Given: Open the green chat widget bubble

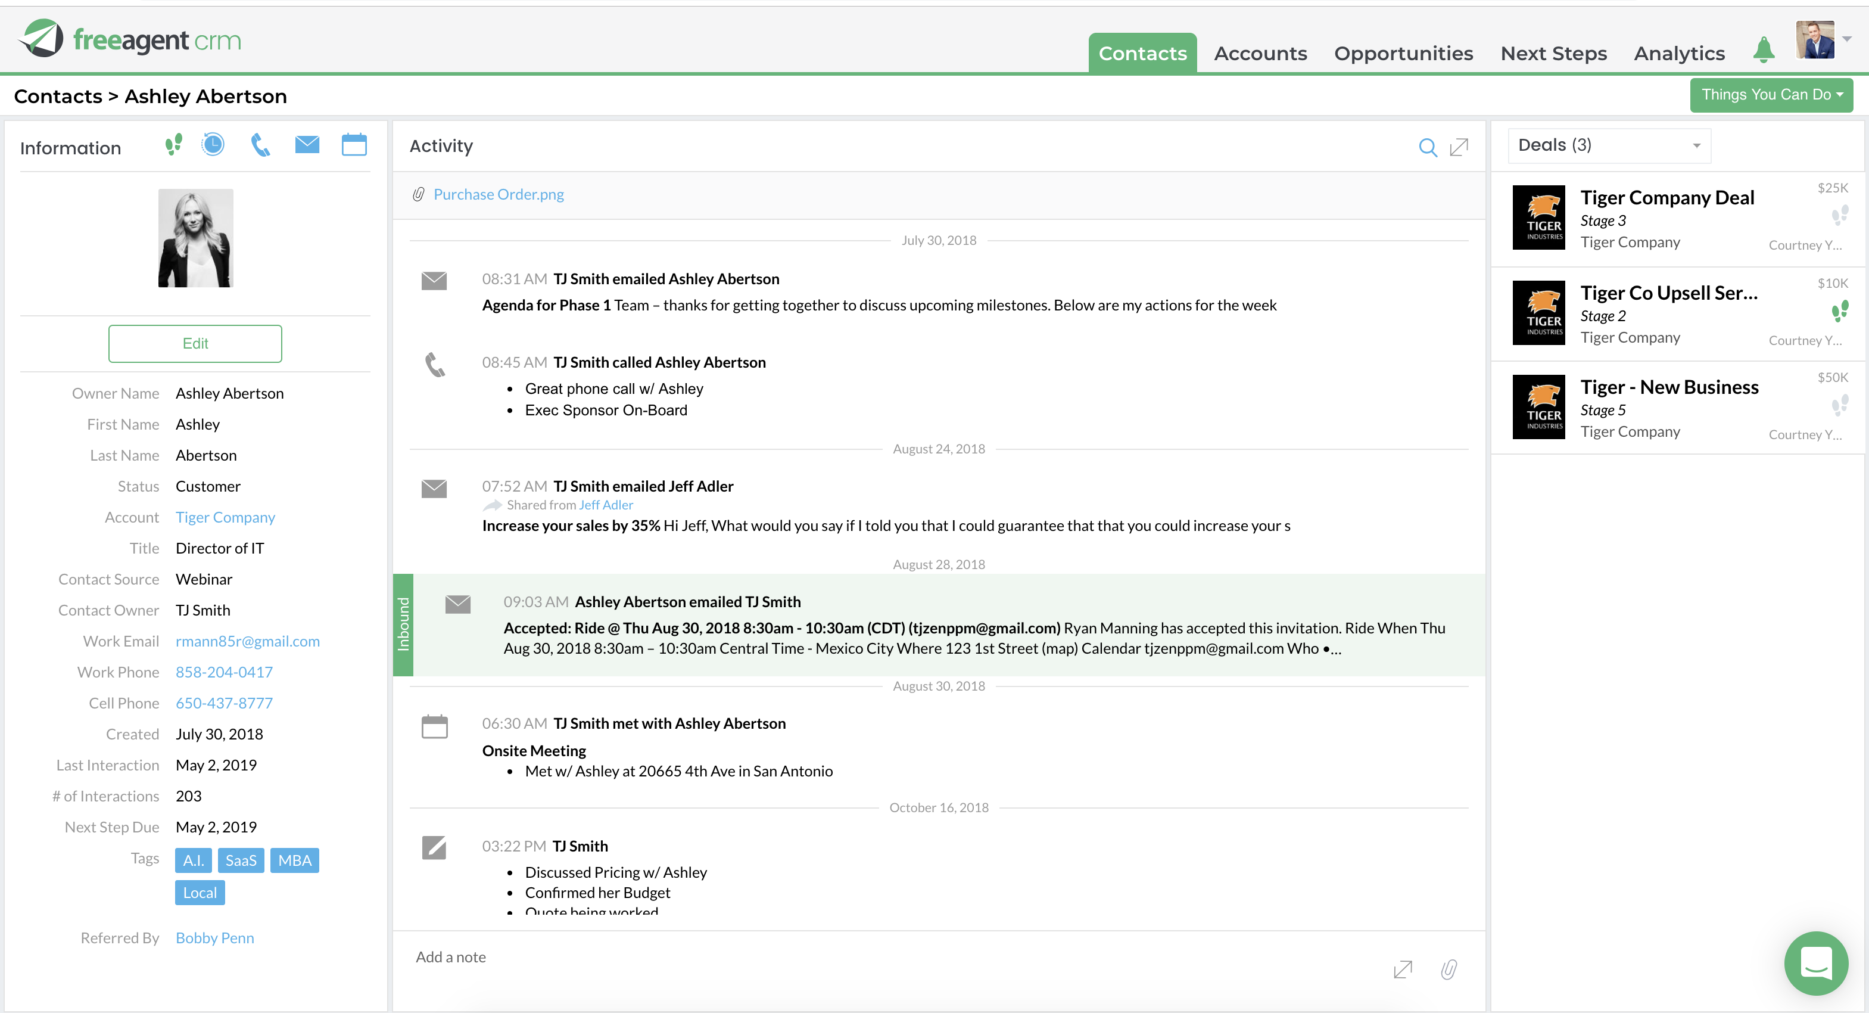Looking at the screenshot, I should tap(1816, 964).
